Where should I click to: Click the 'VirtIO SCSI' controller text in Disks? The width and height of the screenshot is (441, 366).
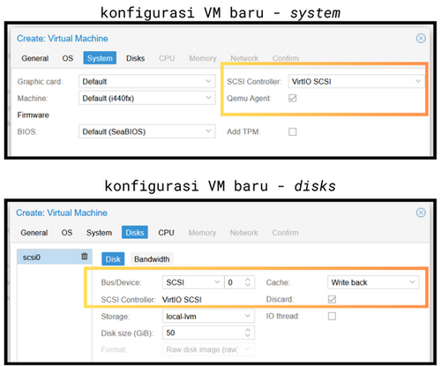182,300
